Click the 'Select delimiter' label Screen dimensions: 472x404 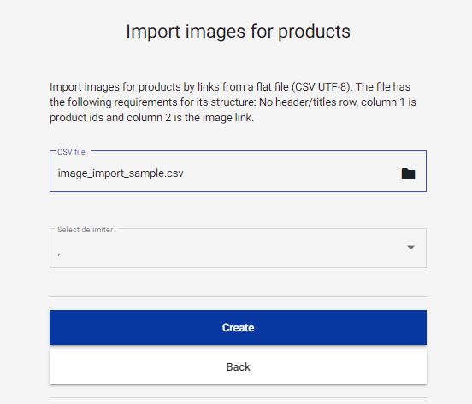pyautogui.click(x=85, y=230)
